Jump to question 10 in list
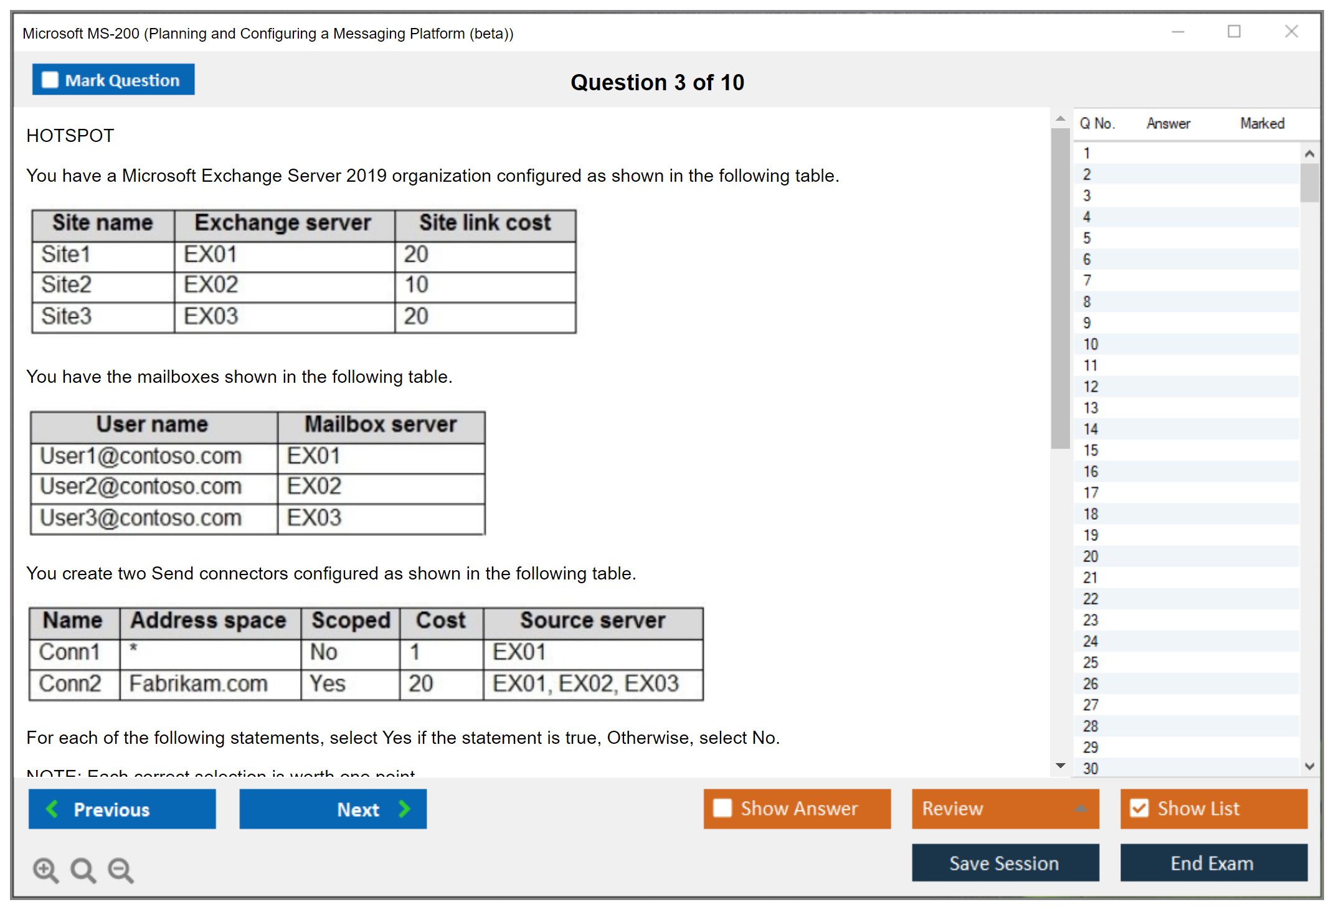The width and height of the screenshot is (1339, 915). (x=1091, y=344)
